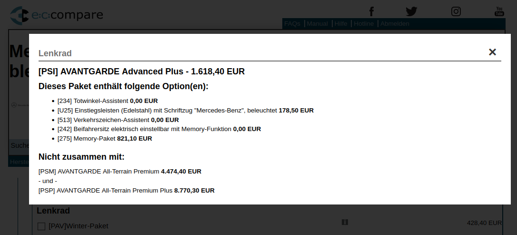Open the Twitter bird icon
Screen dimensions: 517x235
(x=411, y=11)
